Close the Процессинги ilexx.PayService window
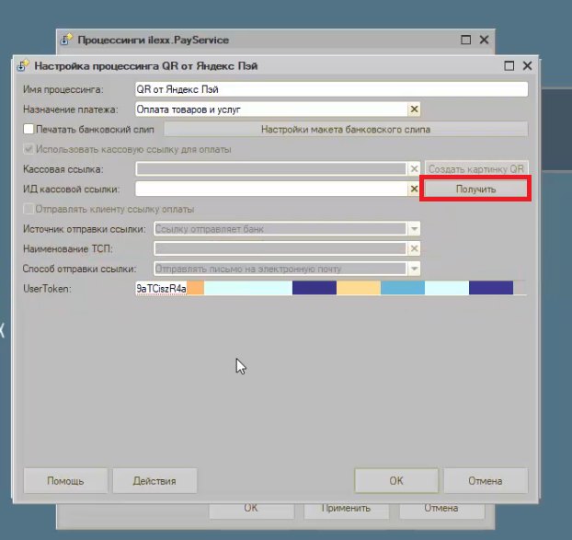Image resolution: width=572 pixels, height=540 pixels. (x=484, y=40)
